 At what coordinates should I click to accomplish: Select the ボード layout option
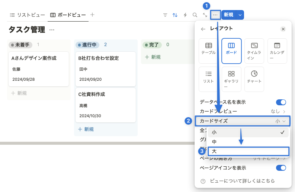pos(231,51)
